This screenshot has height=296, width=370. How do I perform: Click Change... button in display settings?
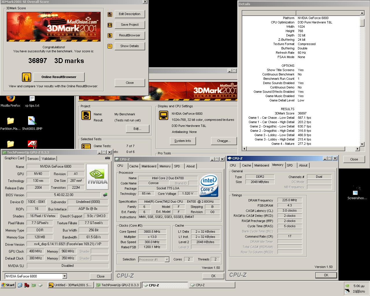[x=224, y=141]
